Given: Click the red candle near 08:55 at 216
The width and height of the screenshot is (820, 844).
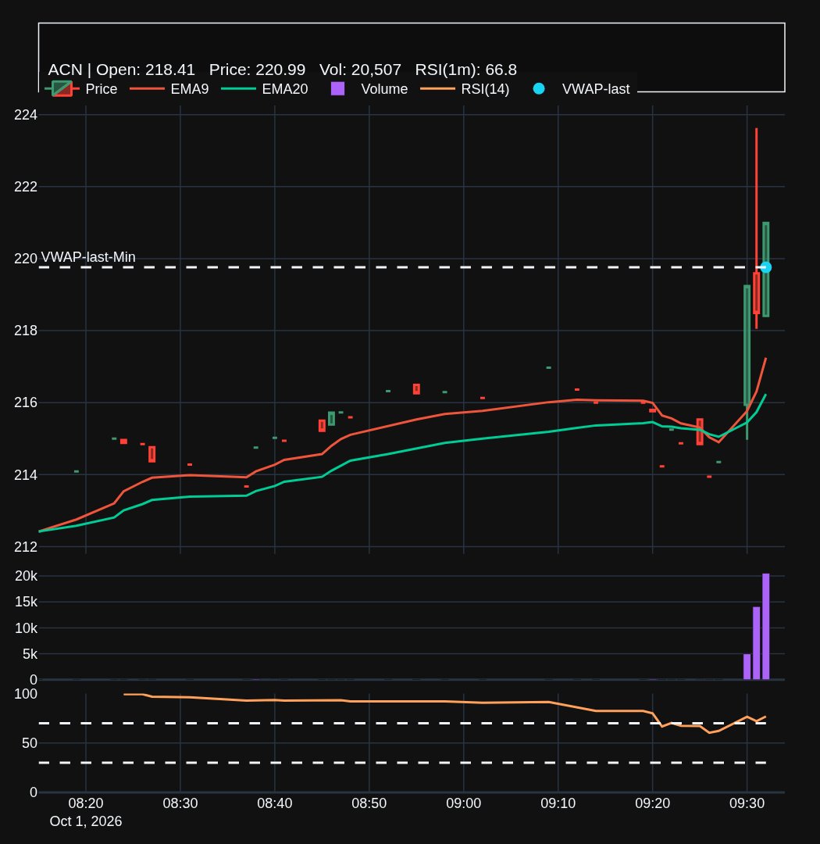Looking at the screenshot, I should (416, 388).
